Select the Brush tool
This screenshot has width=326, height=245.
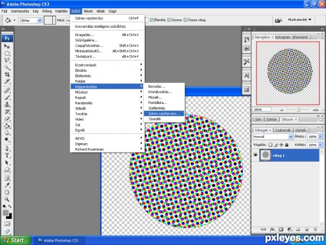pyautogui.click(x=7, y=97)
